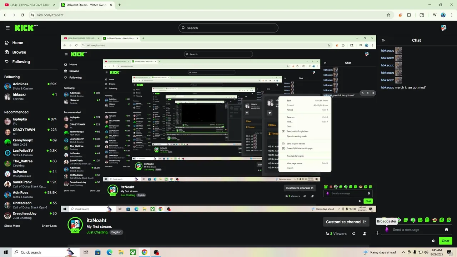Reload the page

tap(22, 15)
